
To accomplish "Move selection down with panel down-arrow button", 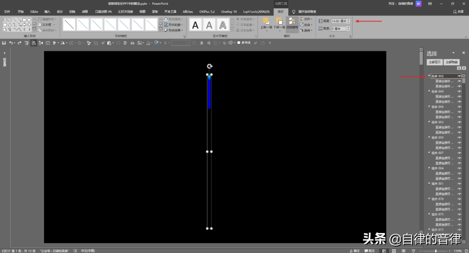I will (x=464, y=68).
